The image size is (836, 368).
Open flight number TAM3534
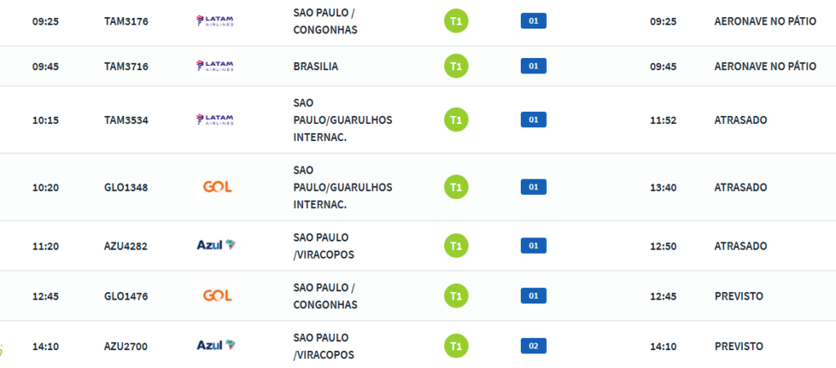coord(126,121)
